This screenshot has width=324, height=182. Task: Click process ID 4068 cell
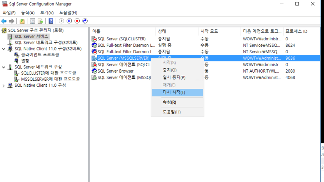coord(290,77)
